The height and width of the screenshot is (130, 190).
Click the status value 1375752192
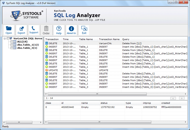coord(107,107)
